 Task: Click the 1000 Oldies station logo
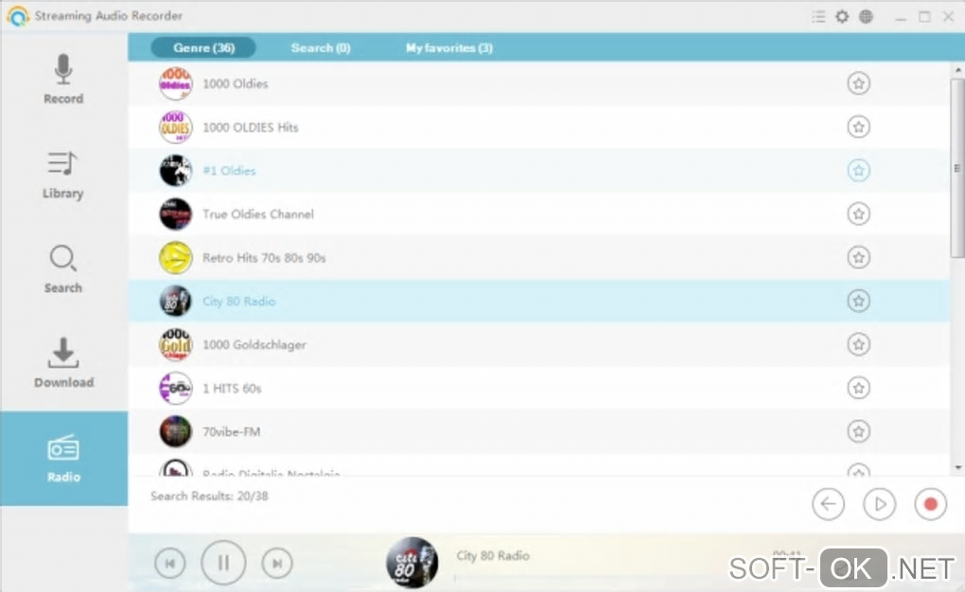(x=175, y=83)
